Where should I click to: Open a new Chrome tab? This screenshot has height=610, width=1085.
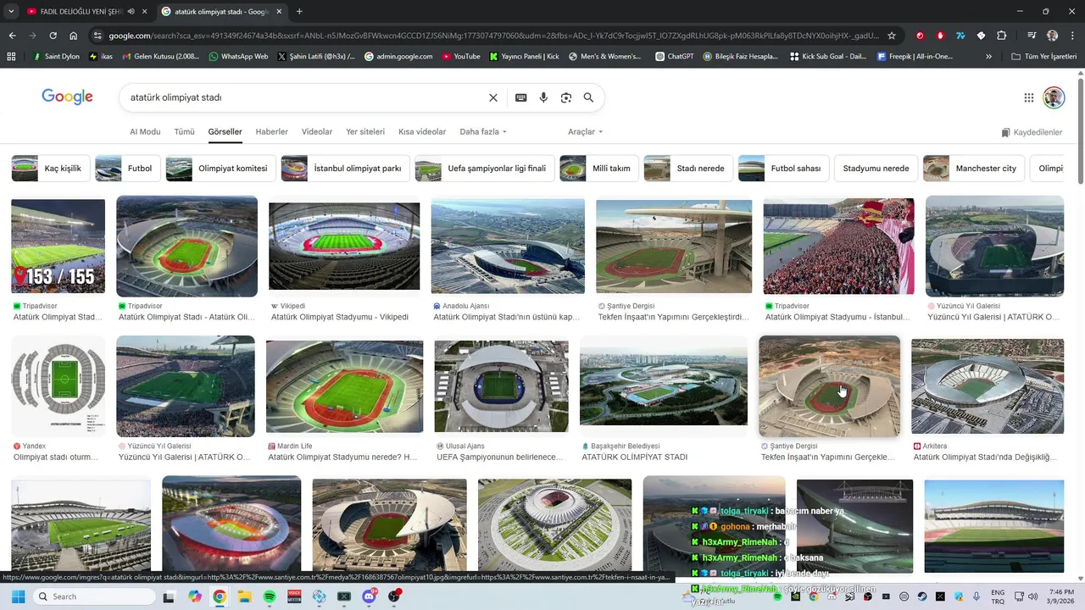coord(299,11)
